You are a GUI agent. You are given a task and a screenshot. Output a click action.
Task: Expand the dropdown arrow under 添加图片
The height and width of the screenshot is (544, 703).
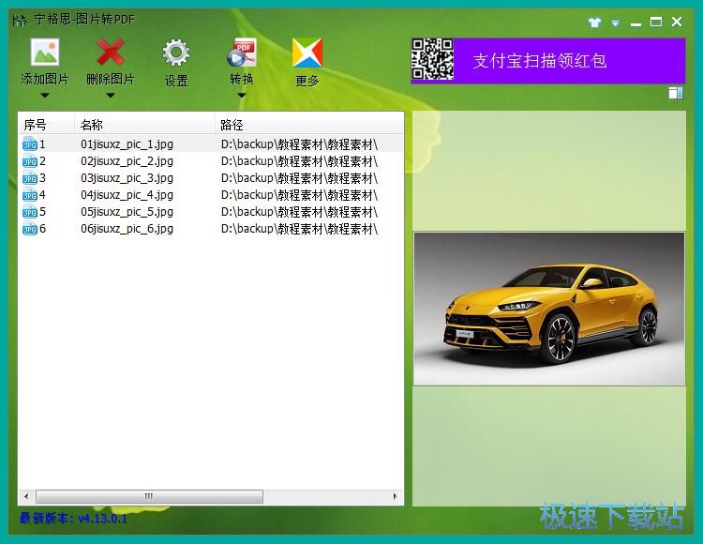[x=44, y=95]
